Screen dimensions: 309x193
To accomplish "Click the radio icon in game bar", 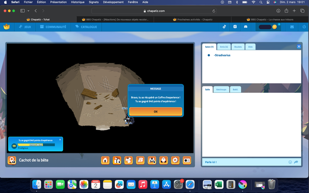I will [x=187, y=160].
